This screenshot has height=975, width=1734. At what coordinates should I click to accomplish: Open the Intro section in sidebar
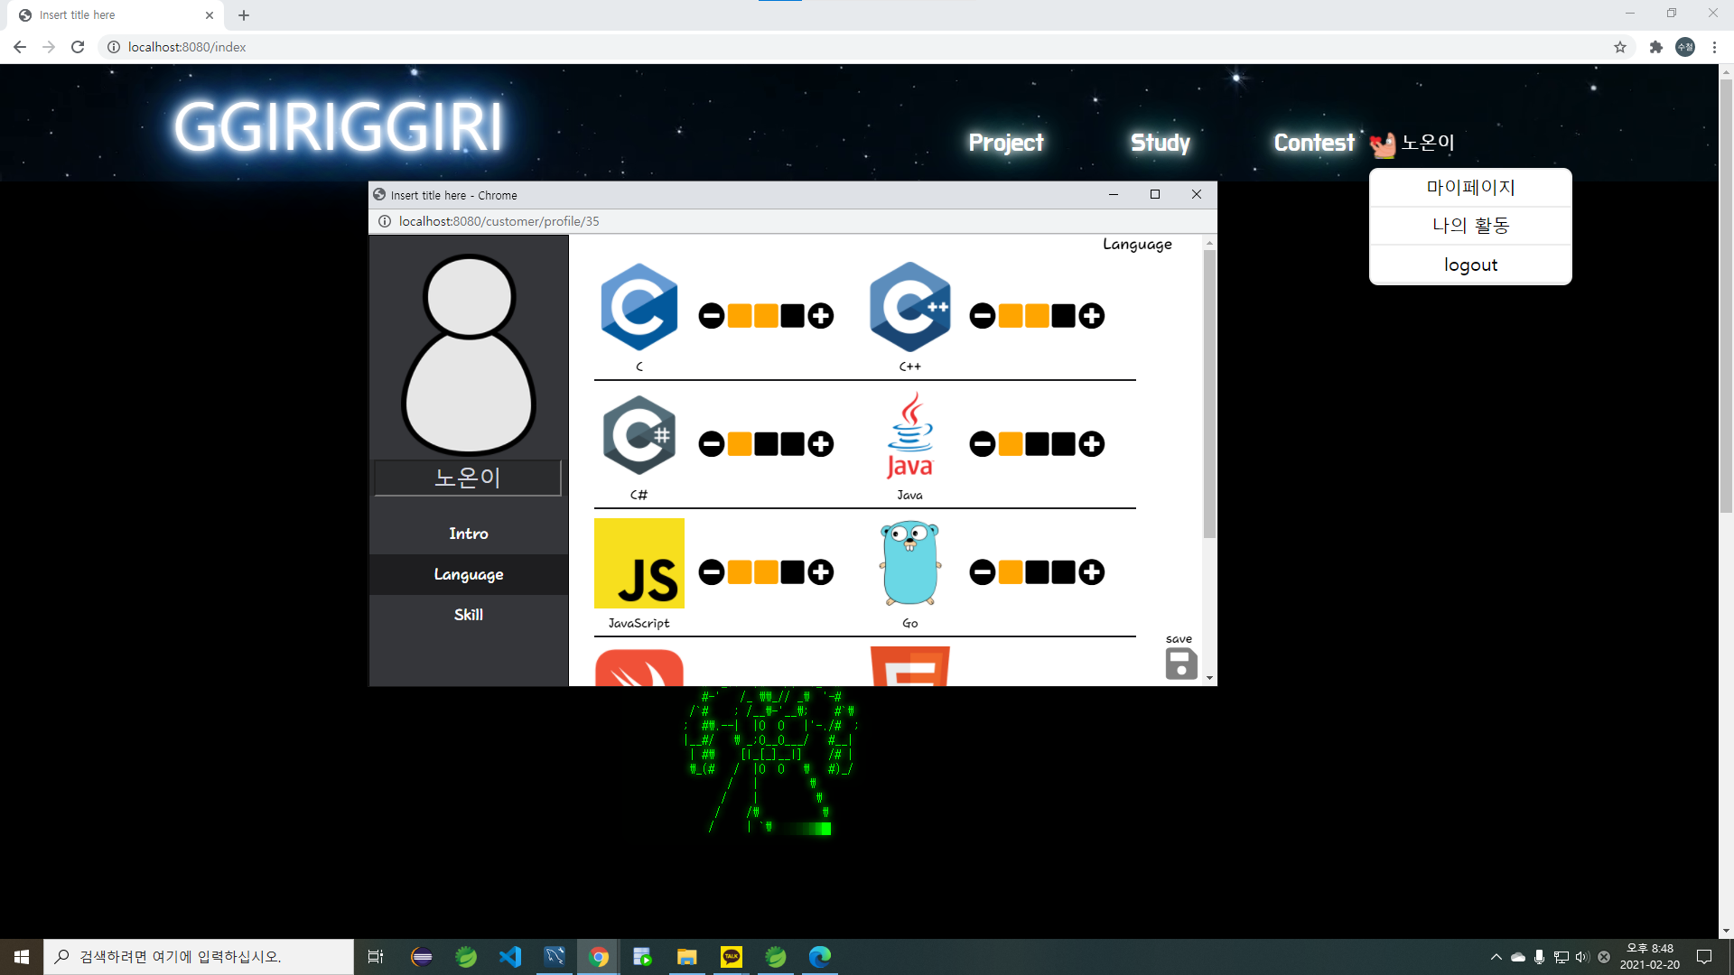(468, 534)
